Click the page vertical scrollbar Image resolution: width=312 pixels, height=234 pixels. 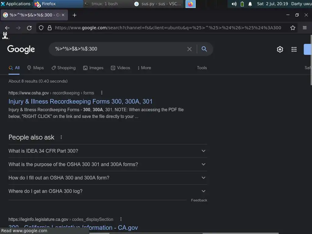pos(311,60)
